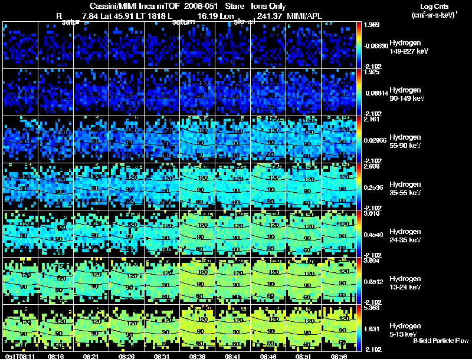Click the 'B-field Particle Flow' label
The height and width of the screenshot is (359, 472).
[x=441, y=341]
